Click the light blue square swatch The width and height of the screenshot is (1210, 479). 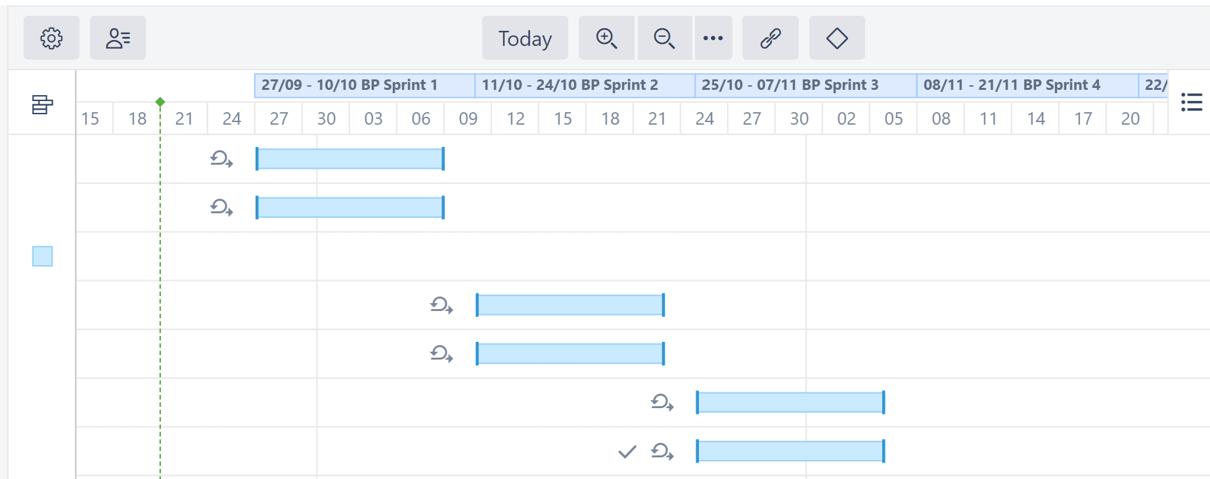click(43, 256)
